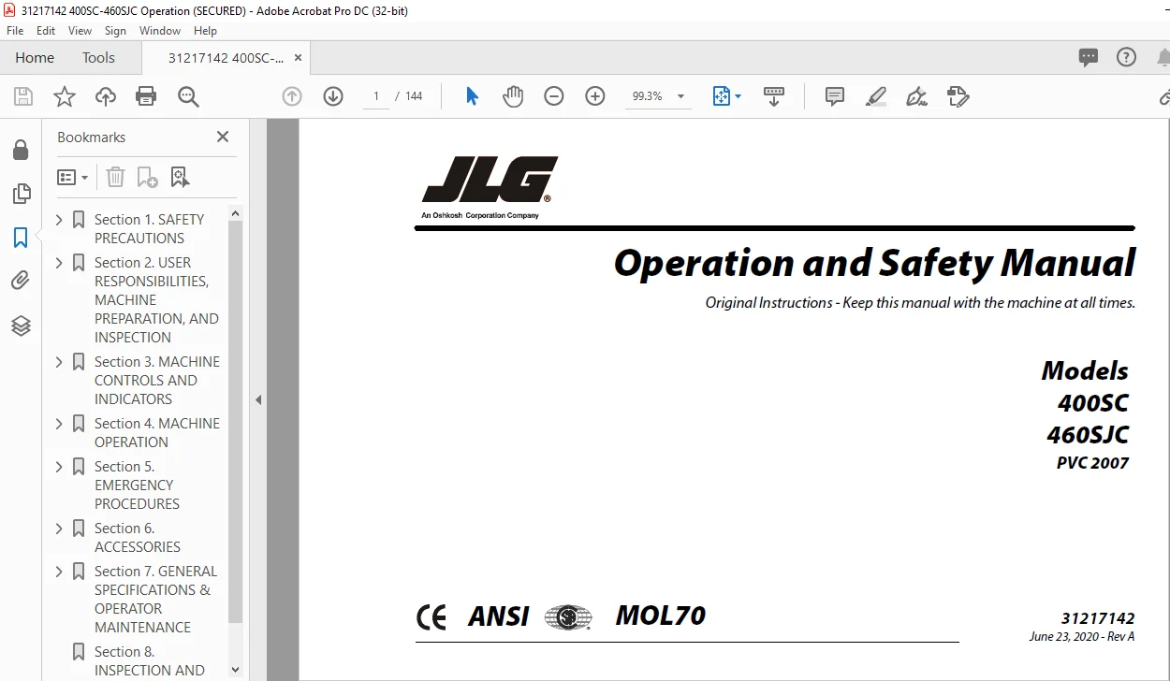Open the Layers panel
1170x681 pixels.
point(21,326)
